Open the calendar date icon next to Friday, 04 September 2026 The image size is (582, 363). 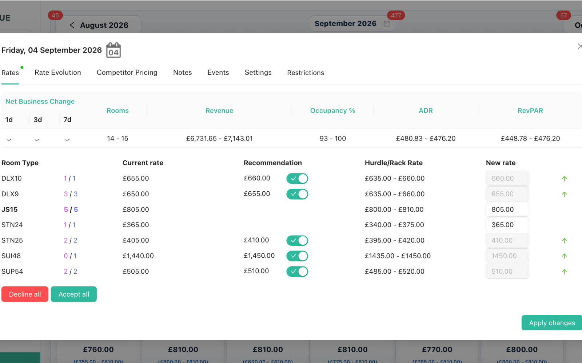113,50
